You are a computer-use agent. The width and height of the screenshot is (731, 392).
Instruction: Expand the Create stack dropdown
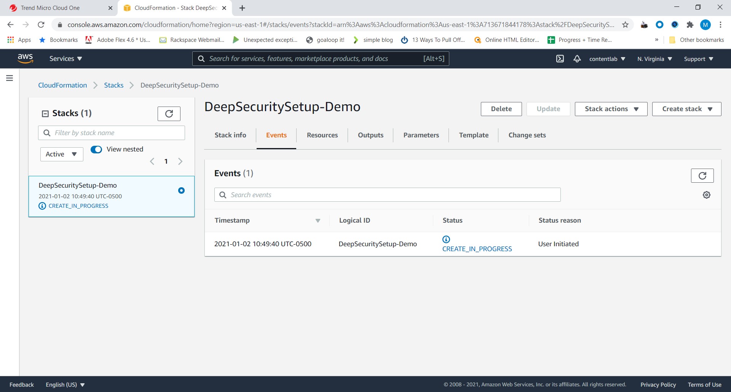coord(686,109)
